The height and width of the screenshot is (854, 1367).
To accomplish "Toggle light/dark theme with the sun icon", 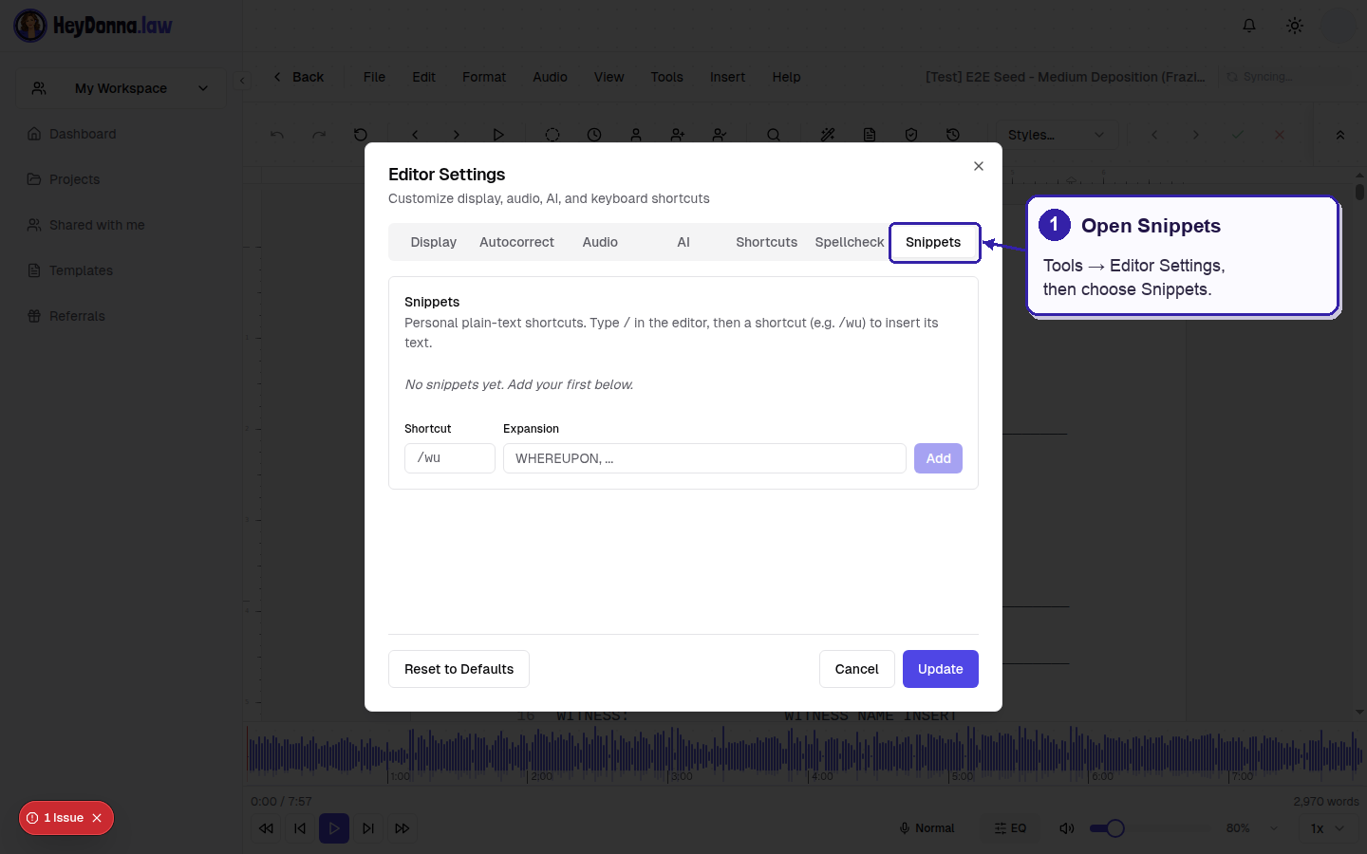I will tap(1295, 26).
